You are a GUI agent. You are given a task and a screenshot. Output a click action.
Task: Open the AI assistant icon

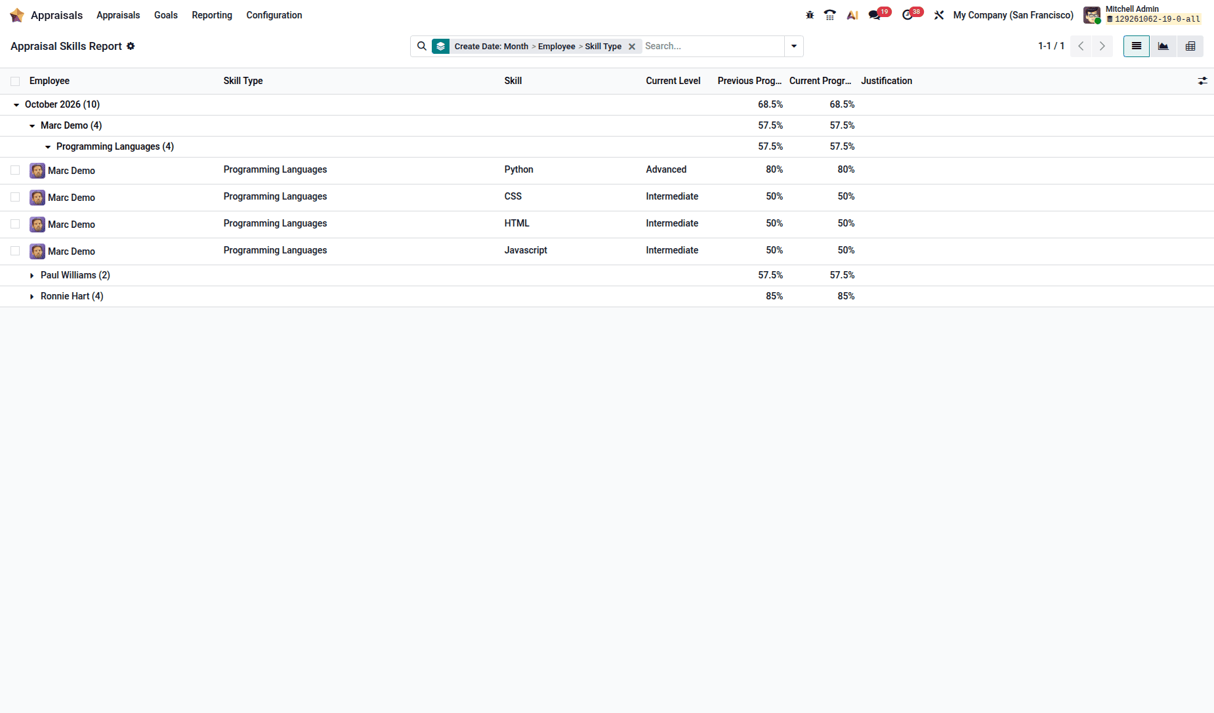pos(852,15)
